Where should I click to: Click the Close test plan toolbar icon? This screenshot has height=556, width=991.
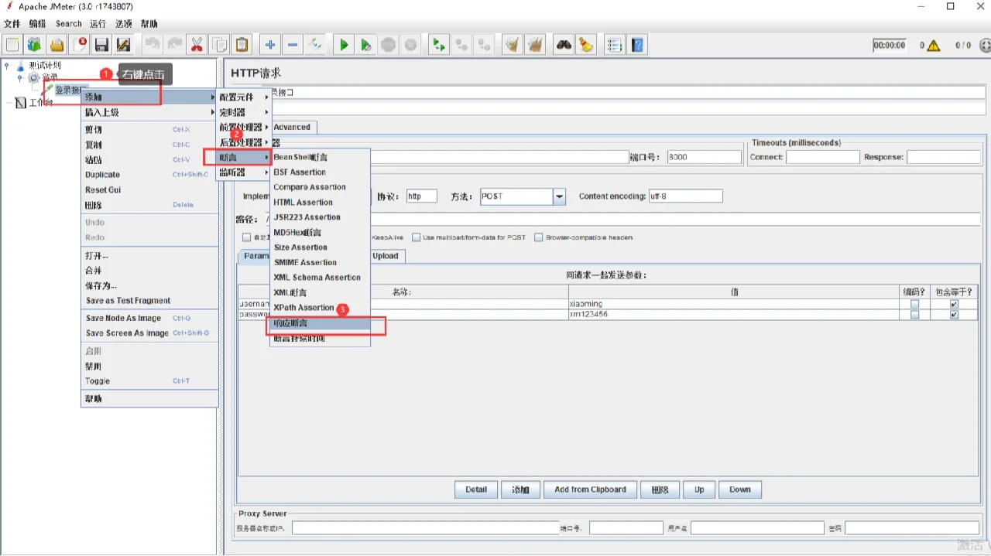click(80, 45)
